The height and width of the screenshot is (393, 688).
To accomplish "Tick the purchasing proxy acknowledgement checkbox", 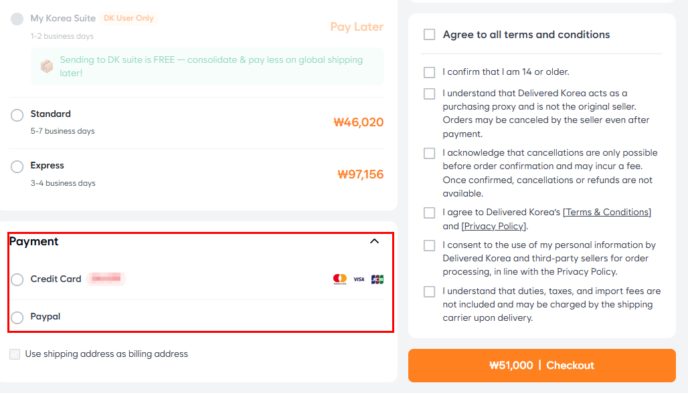I will point(429,94).
